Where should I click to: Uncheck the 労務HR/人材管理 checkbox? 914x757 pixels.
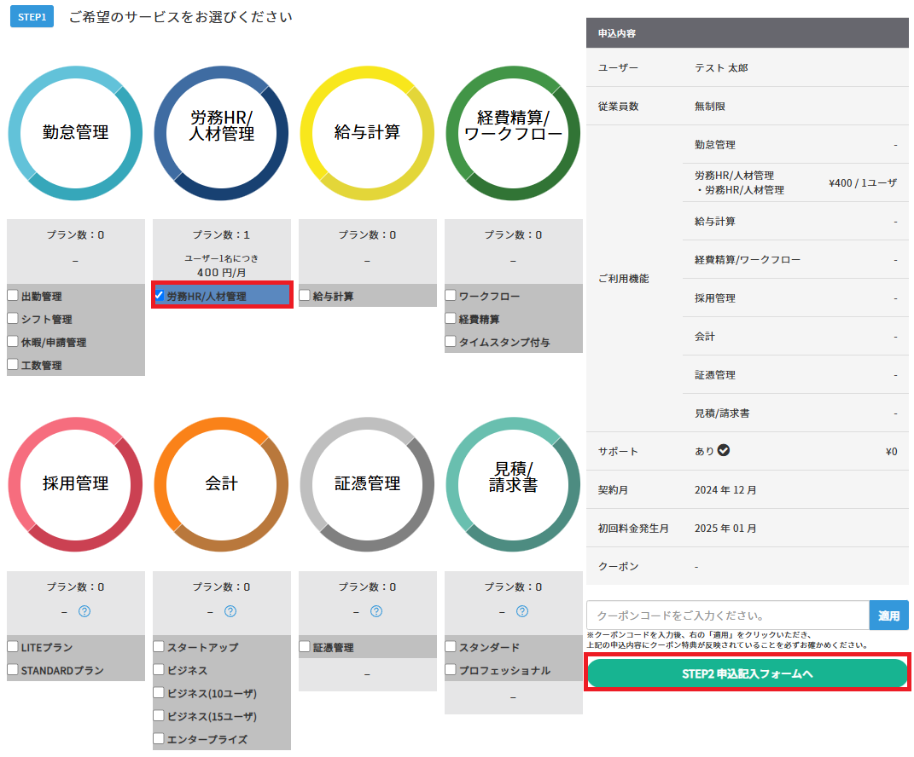pos(160,296)
